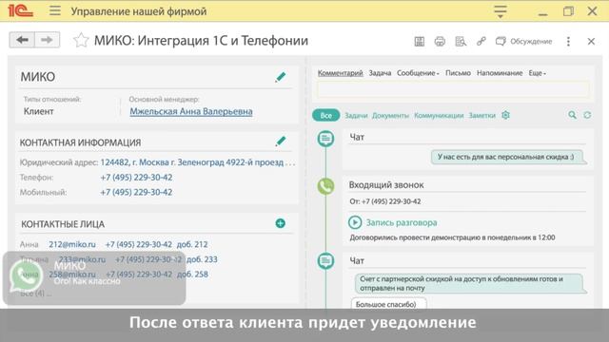The image size is (609, 342).
Task: Select the Напоминание option
Action: tap(500, 73)
